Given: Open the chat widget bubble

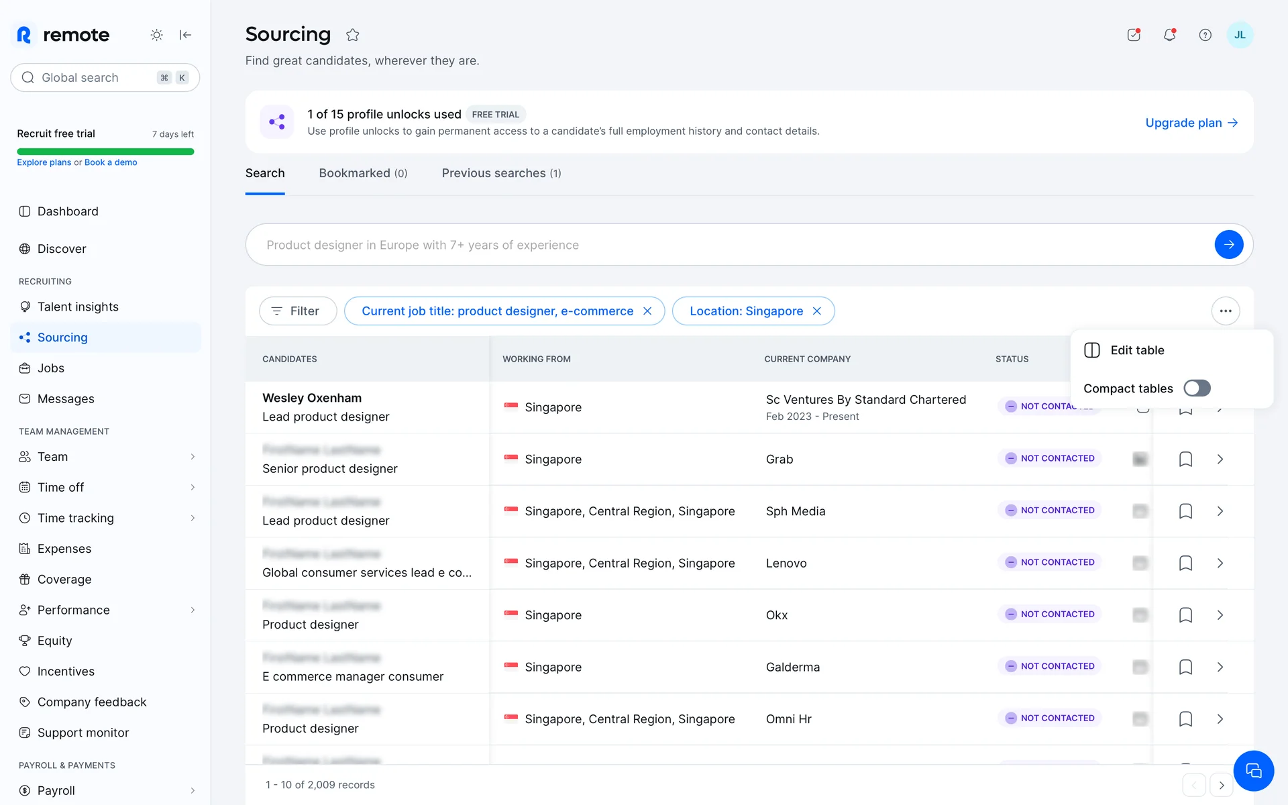Looking at the screenshot, I should coord(1252,771).
